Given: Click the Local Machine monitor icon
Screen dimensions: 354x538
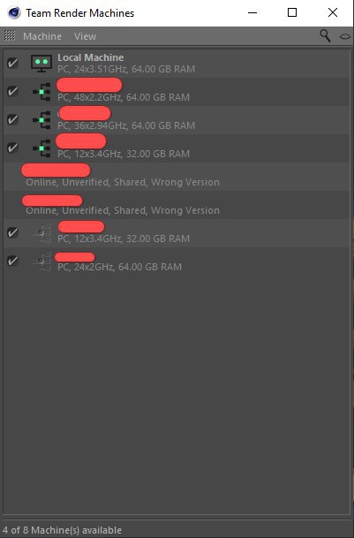Looking at the screenshot, I should pos(41,64).
